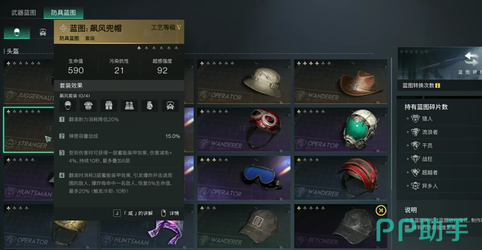Click the yellow info icon beside 蓝图转换次数

(438, 86)
